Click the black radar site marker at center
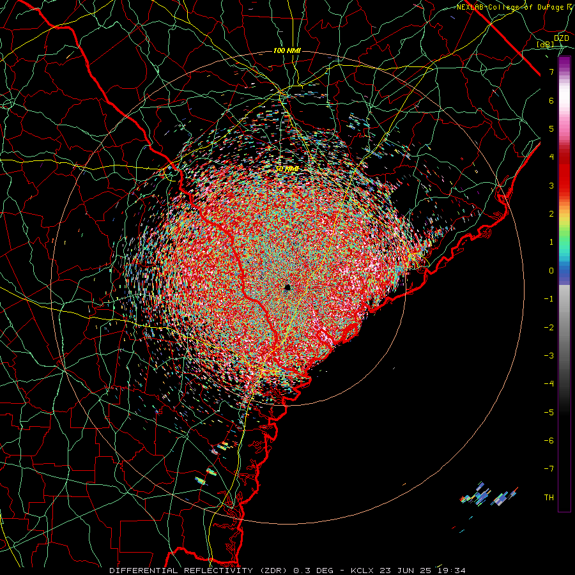 [287, 287]
